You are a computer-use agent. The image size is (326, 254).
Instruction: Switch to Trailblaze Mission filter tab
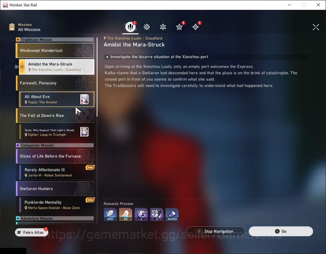coord(147,27)
